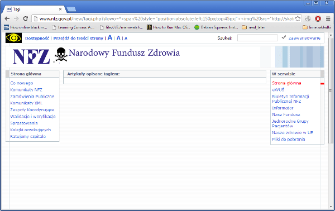Click 'Przejdź do treści strony' link
Screen dimensions: 335x211
tap(78, 38)
